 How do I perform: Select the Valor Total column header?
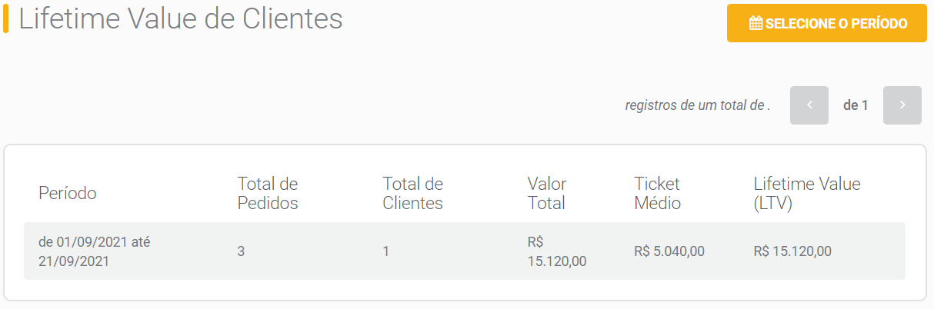pyautogui.click(x=547, y=193)
